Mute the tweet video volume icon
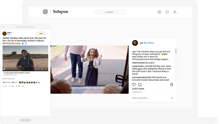The image size is (222, 124). point(42,69)
